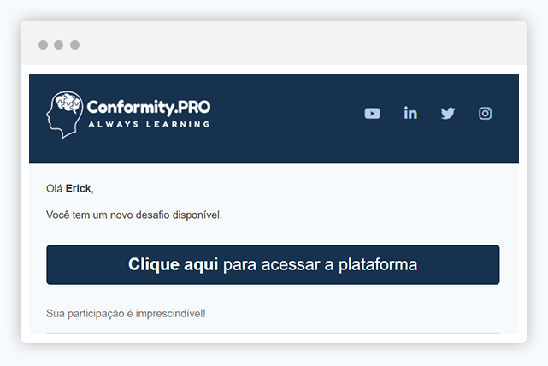
Task: Click the third gray window dot
Action: click(74, 44)
